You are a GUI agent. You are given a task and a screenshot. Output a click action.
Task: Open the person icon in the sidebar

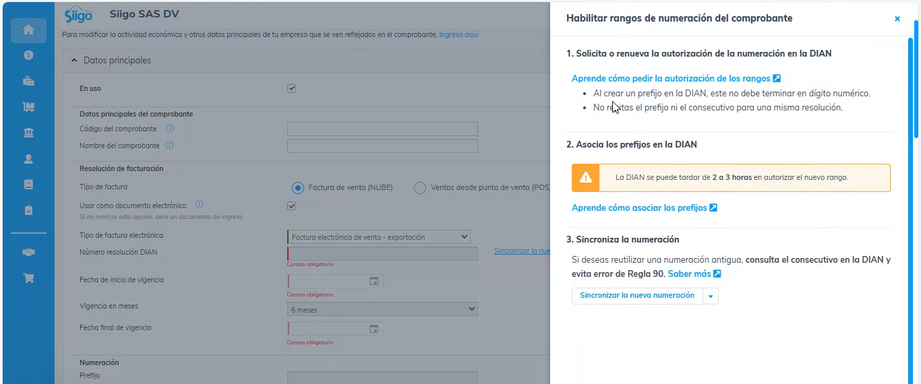28,159
